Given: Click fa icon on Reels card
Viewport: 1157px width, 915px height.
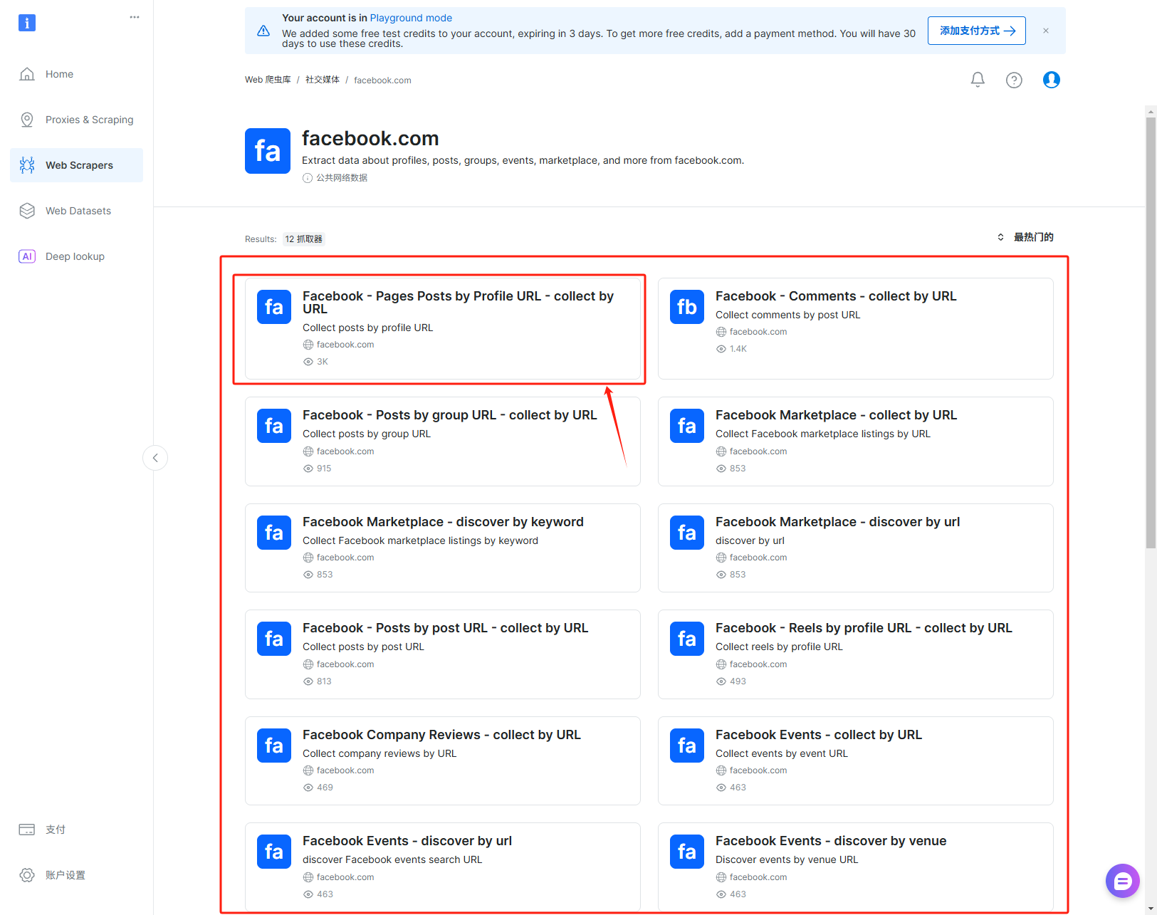Looking at the screenshot, I should (687, 639).
